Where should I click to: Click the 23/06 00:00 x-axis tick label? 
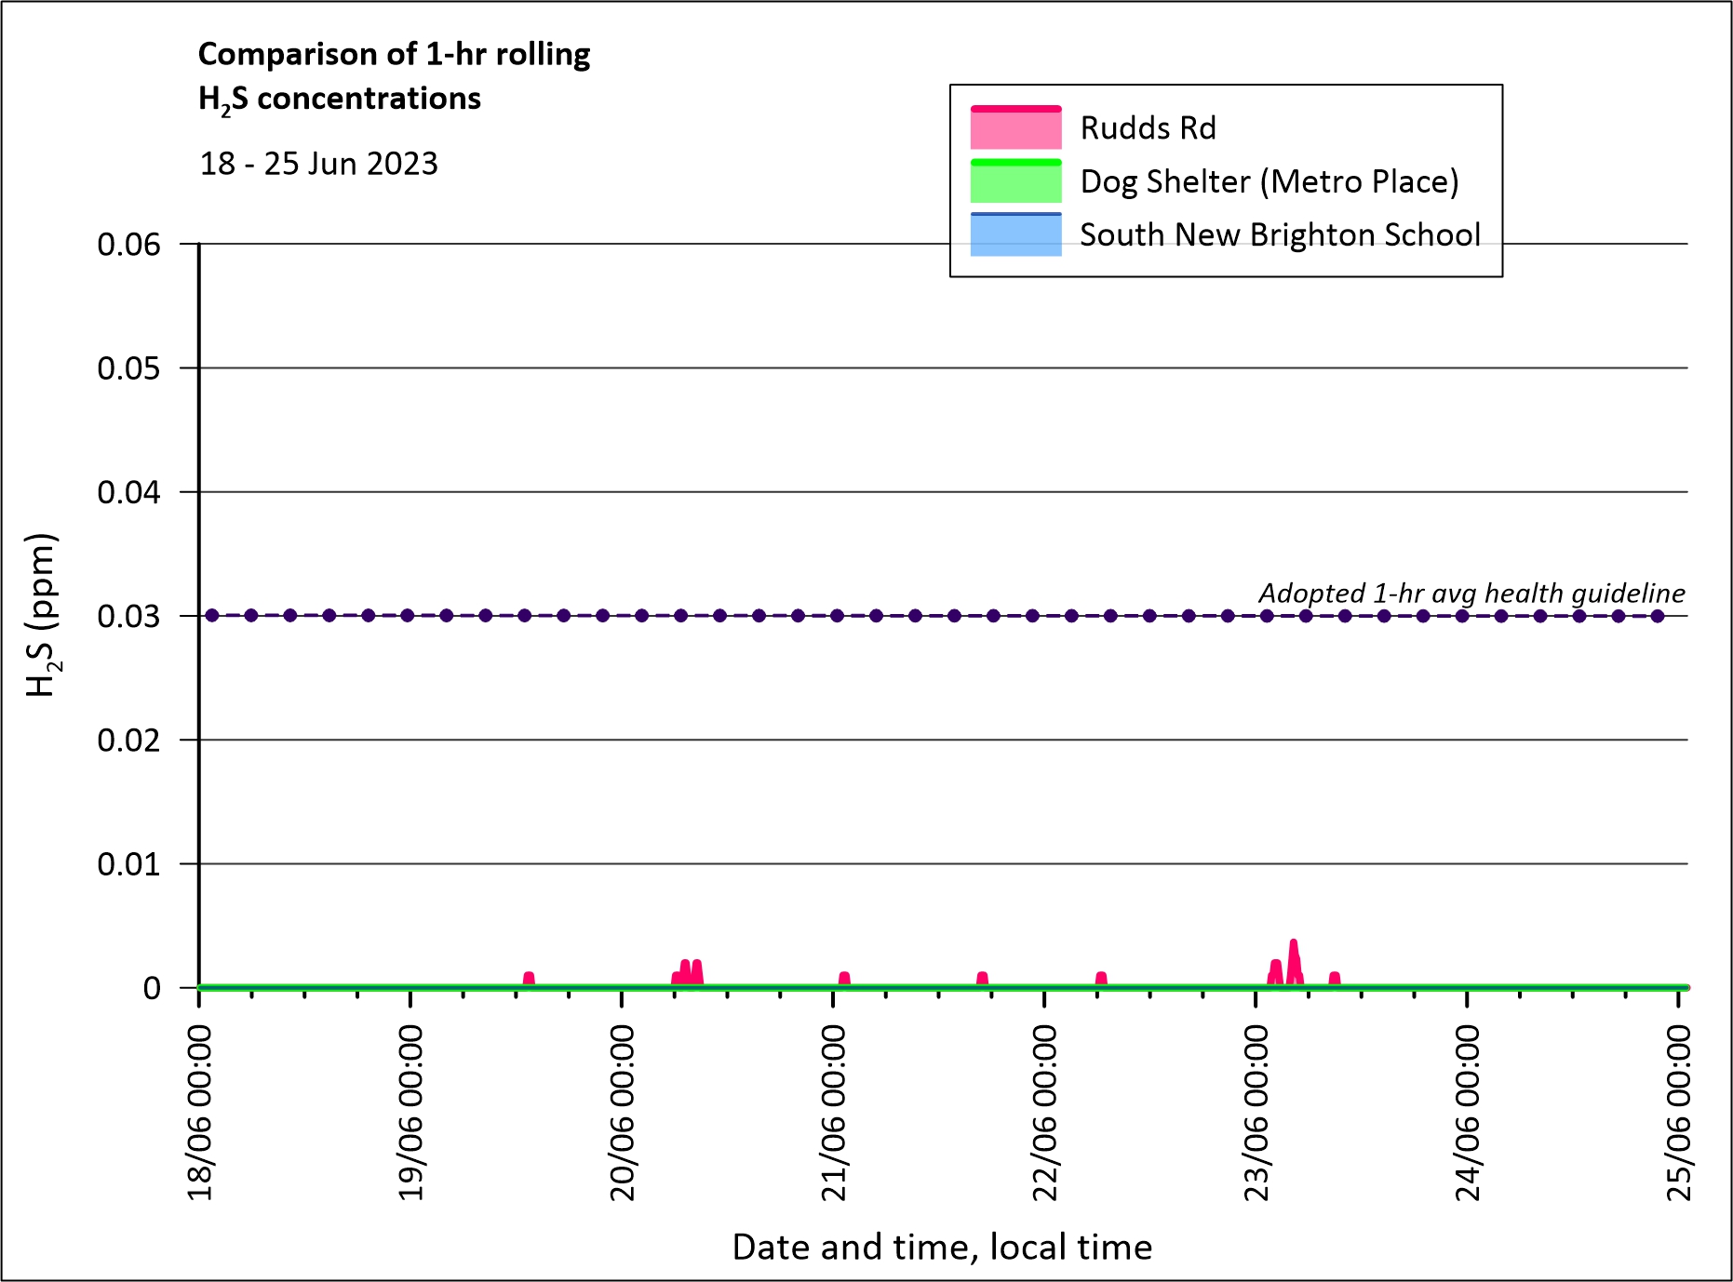tap(1256, 1113)
